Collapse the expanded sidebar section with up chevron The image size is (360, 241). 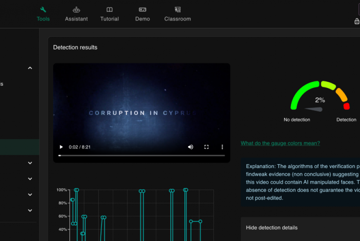(30, 68)
